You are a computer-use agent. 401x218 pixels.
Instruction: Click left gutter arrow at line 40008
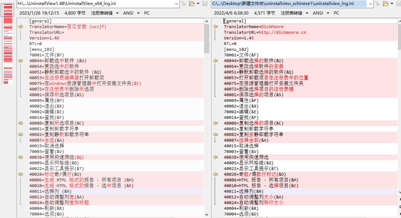21,123
